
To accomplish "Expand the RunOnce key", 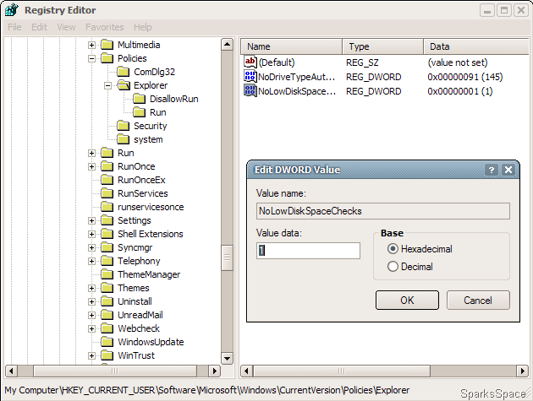I will pyautogui.click(x=91, y=166).
